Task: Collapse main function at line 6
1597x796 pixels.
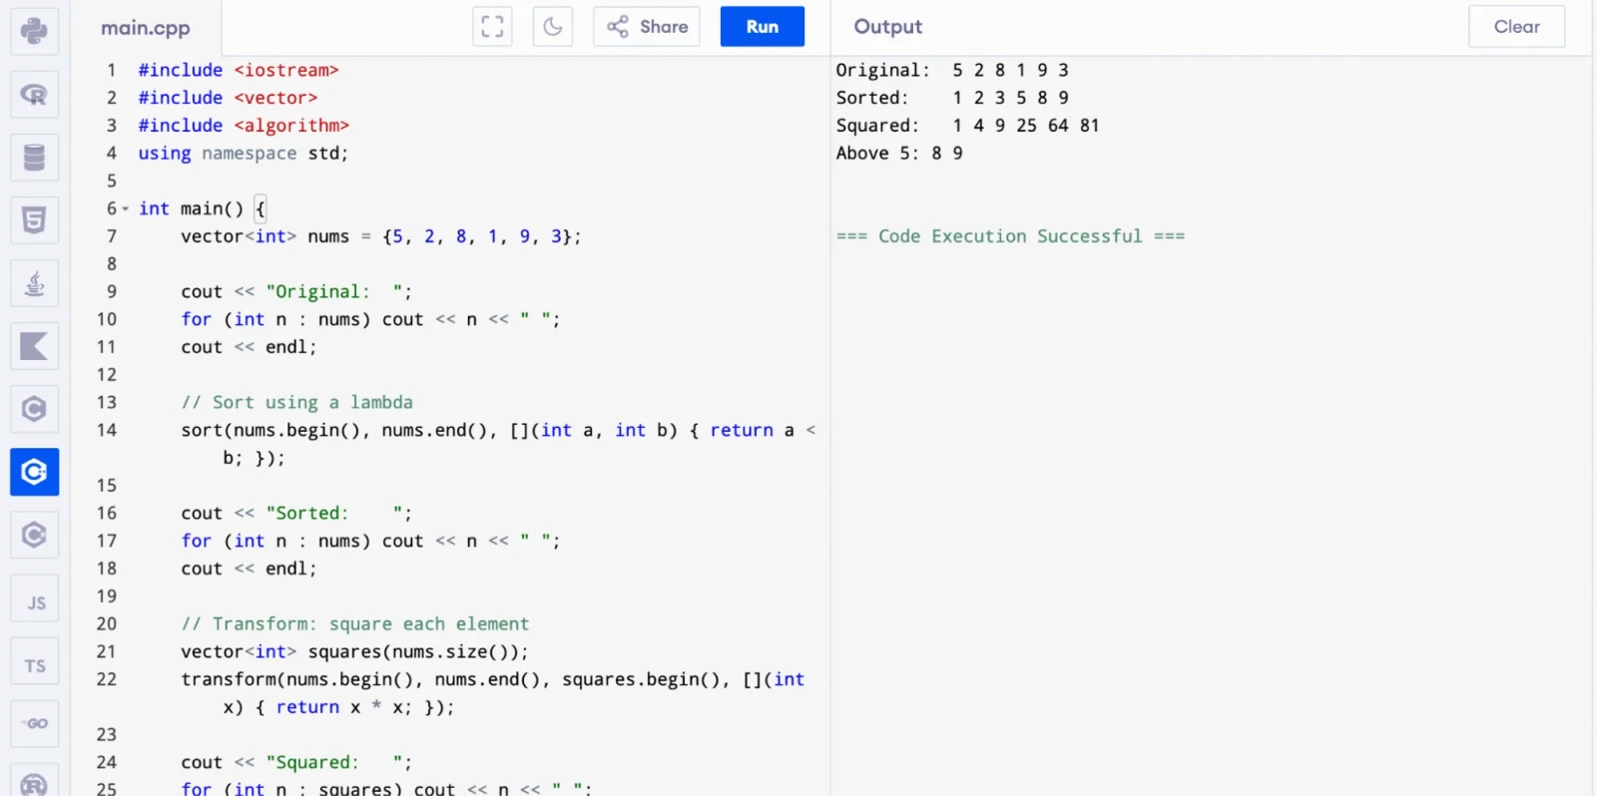Action: point(125,208)
